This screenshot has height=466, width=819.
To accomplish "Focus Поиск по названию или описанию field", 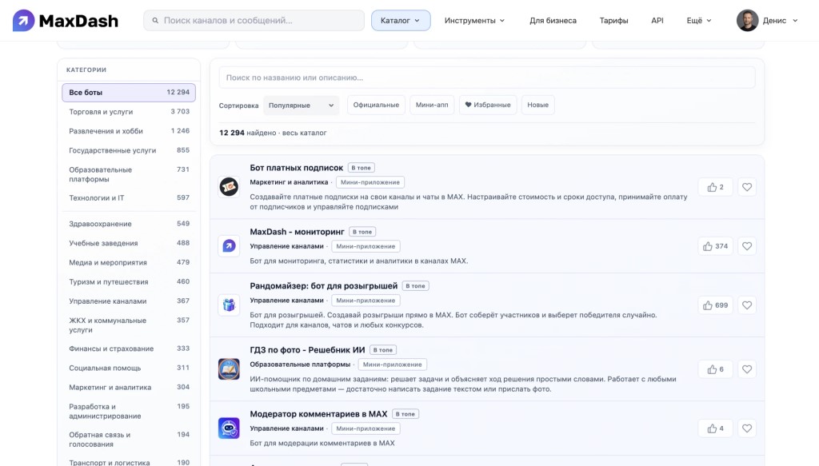I will coord(487,78).
